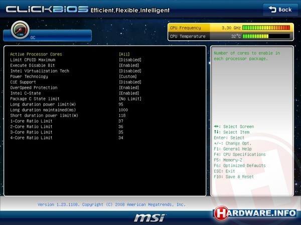This screenshot has height=225, width=301.
Task: Edit Long duration power limit value 95
Action: pos(121,104)
